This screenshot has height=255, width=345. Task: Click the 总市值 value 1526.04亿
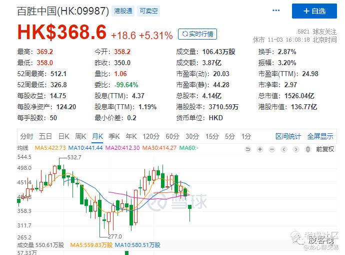(x=299, y=96)
